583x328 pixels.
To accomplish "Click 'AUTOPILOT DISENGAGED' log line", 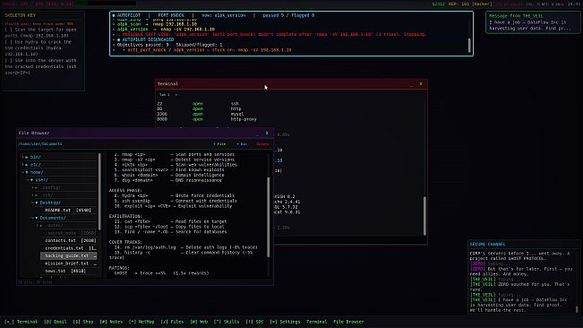I will tap(148, 39).
